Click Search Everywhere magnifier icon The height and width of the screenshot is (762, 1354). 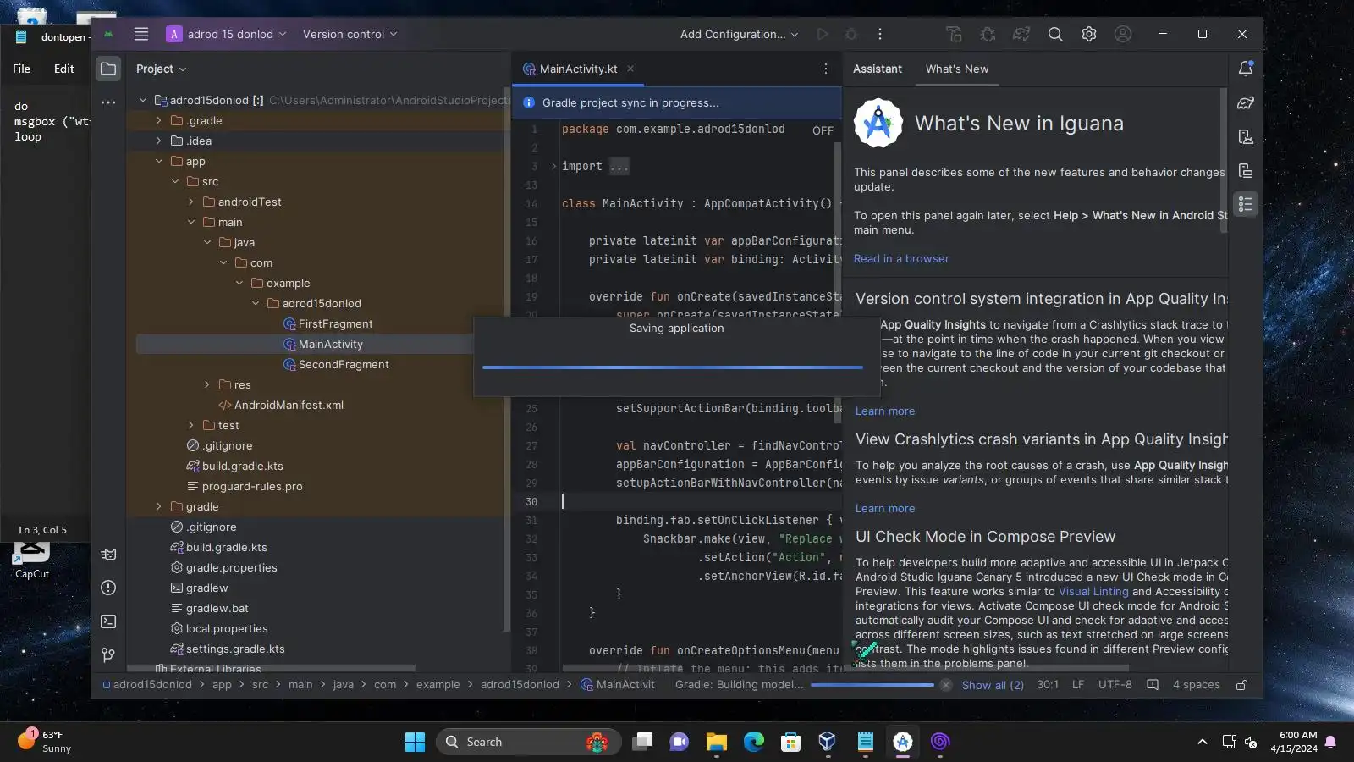[x=1055, y=34]
